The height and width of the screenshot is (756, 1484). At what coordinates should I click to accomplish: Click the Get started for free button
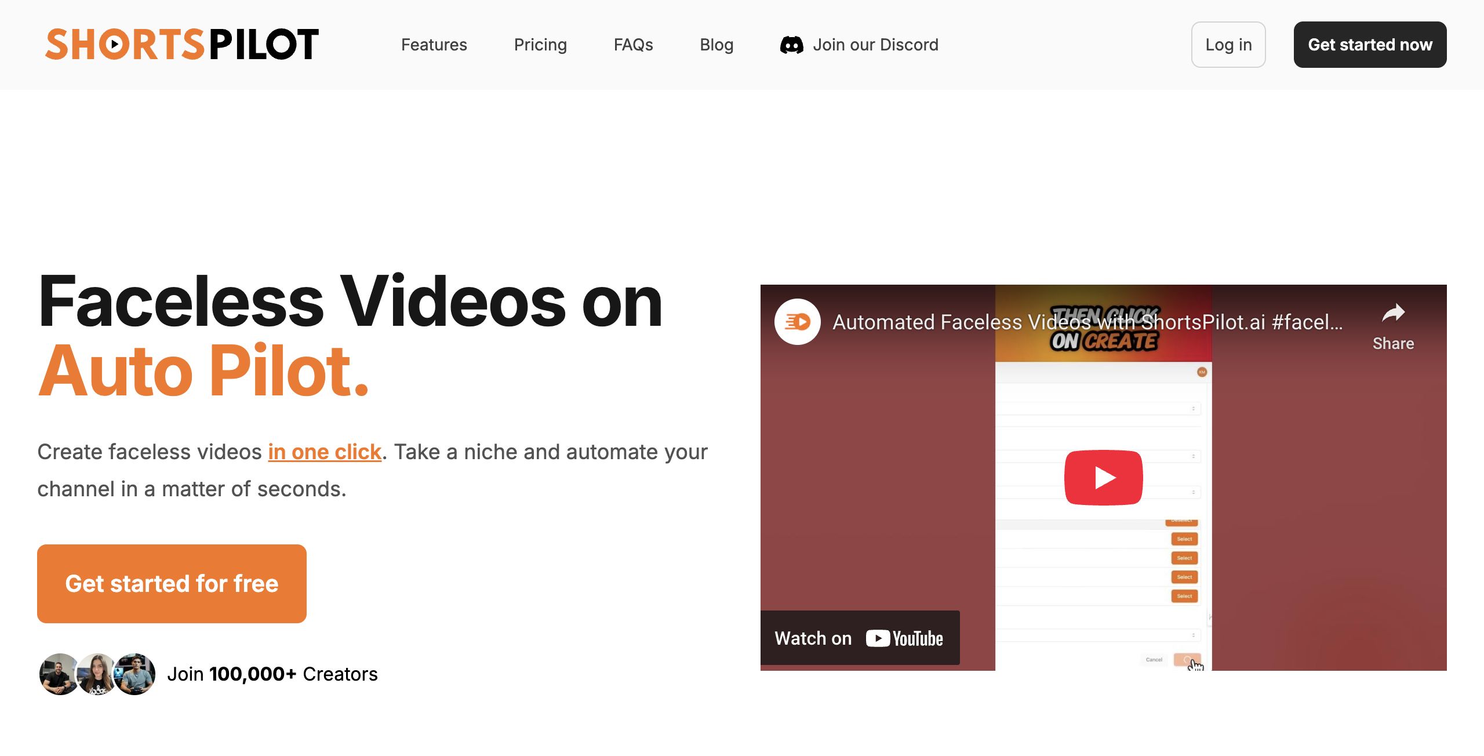click(x=172, y=584)
